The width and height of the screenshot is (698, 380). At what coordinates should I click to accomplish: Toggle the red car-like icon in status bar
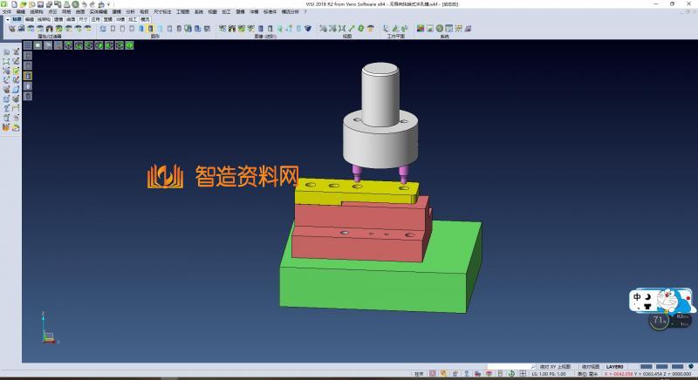pos(477,374)
